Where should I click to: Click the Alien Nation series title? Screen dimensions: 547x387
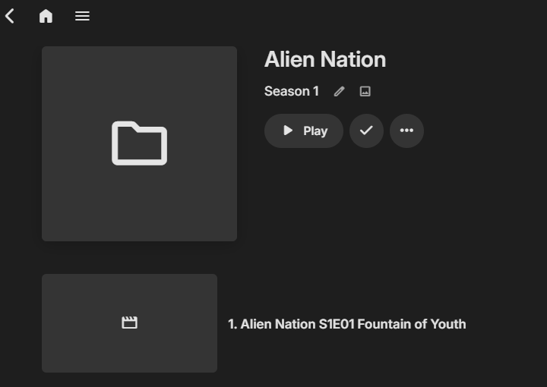click(324, 59)
